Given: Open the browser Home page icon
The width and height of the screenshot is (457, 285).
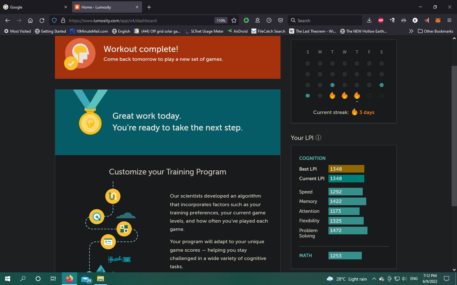Looking at the screenshot, I should tap(30, 20).
